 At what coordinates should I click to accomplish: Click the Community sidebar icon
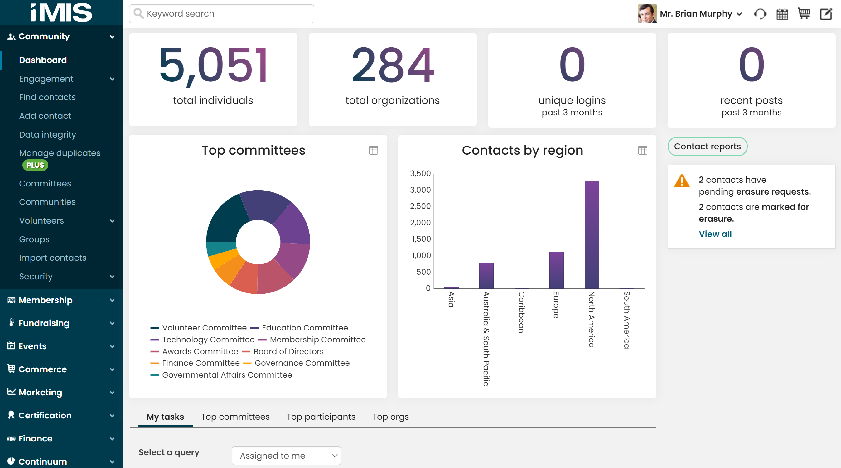pos(11,36)
